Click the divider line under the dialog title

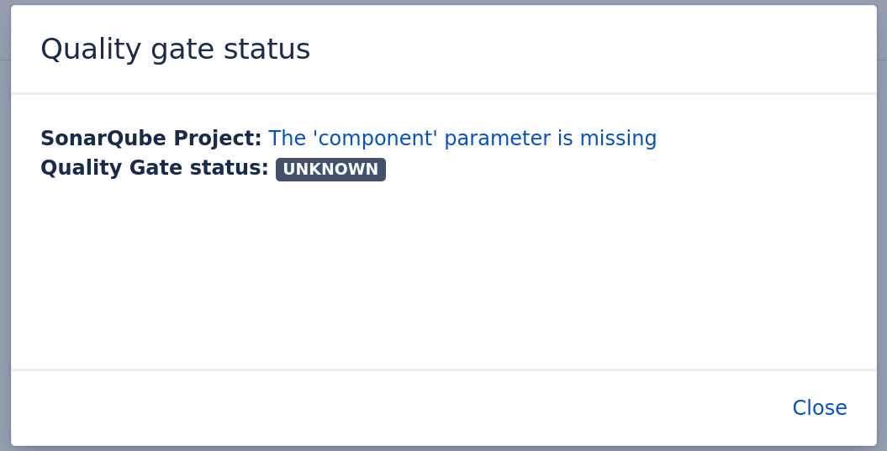pos(443,93)
